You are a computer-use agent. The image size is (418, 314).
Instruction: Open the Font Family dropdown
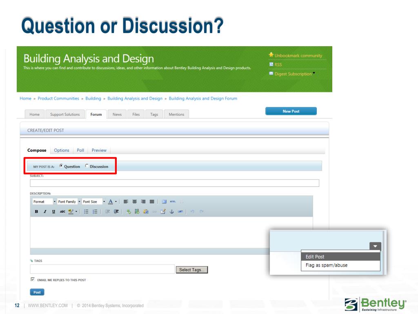click(x=69, y=202)
